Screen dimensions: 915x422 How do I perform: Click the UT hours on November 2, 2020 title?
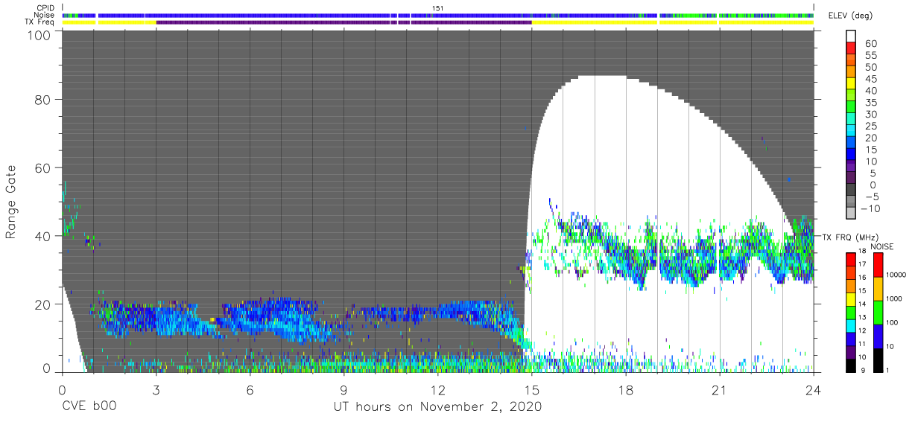pos(437,407)
